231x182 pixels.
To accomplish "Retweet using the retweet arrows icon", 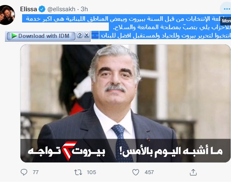I will click(78, 172).
